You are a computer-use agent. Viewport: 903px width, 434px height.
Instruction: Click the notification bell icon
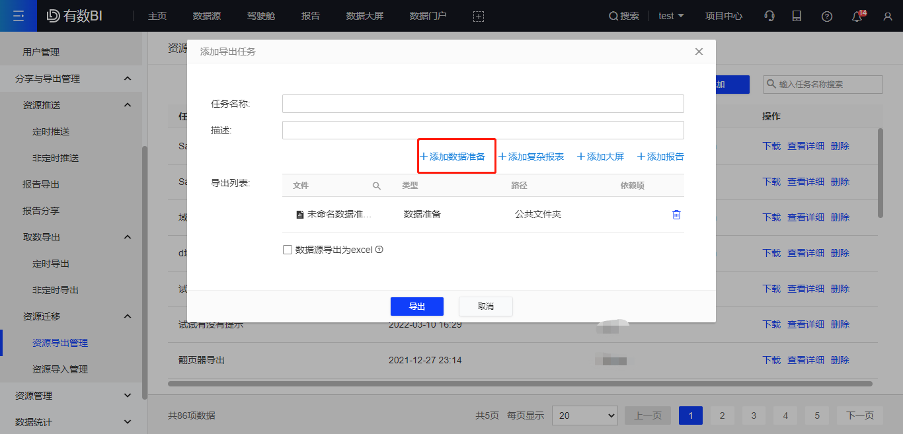[x=857, y=17]
